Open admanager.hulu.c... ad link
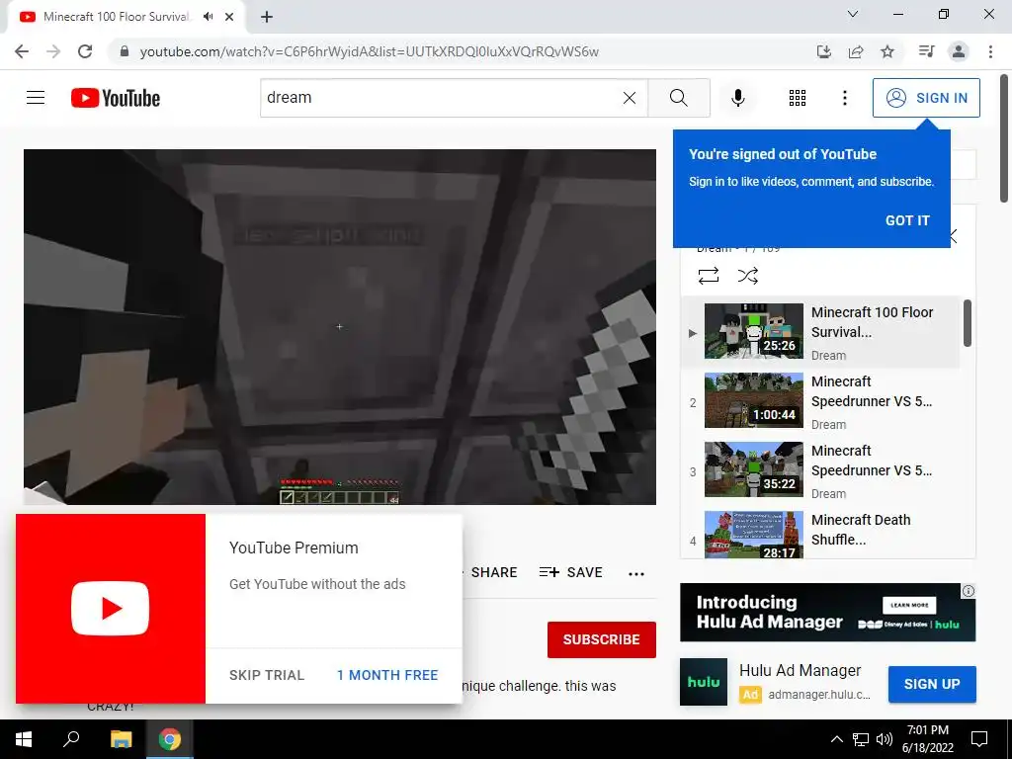 819,695
